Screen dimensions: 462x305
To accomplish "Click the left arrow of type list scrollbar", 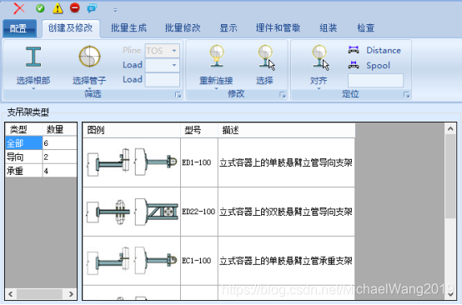I will pyautogui.click(x=11, y=294).
